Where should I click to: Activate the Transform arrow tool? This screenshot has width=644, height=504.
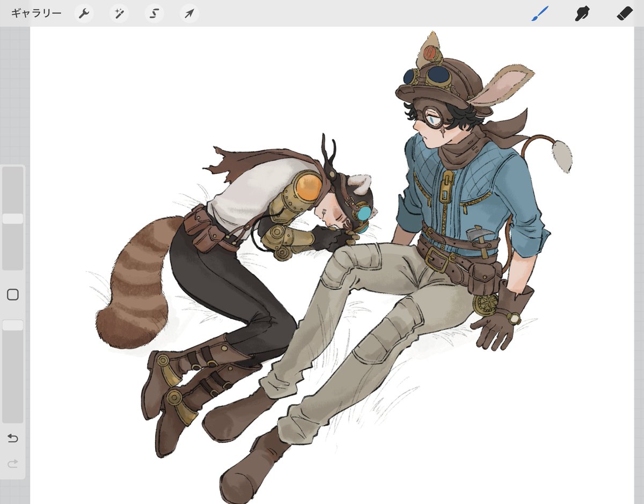[189, 14]
